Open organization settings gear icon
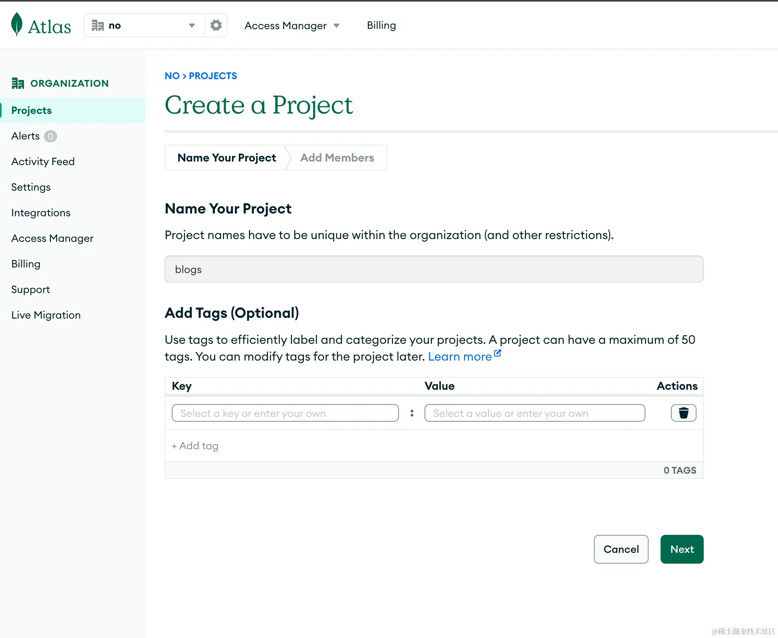Image resolution: width=778 pixels, height=638 pixels. point(216,25)
